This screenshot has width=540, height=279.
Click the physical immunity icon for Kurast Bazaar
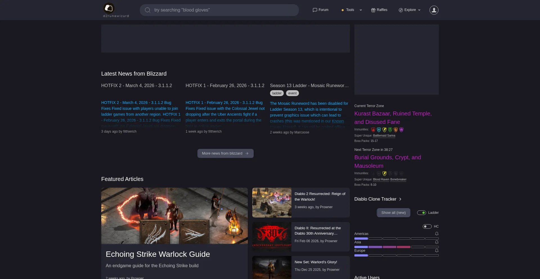point(396,130)
